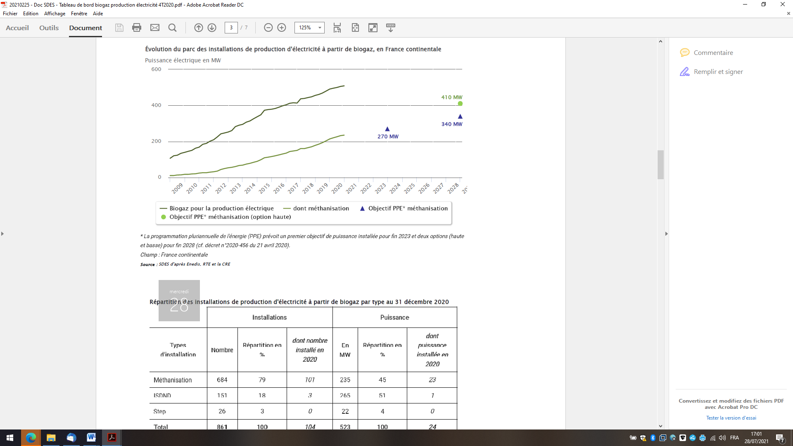793x446 pixels.
Task: Expand the left navigation pane arrow
Action: (2, 234)
